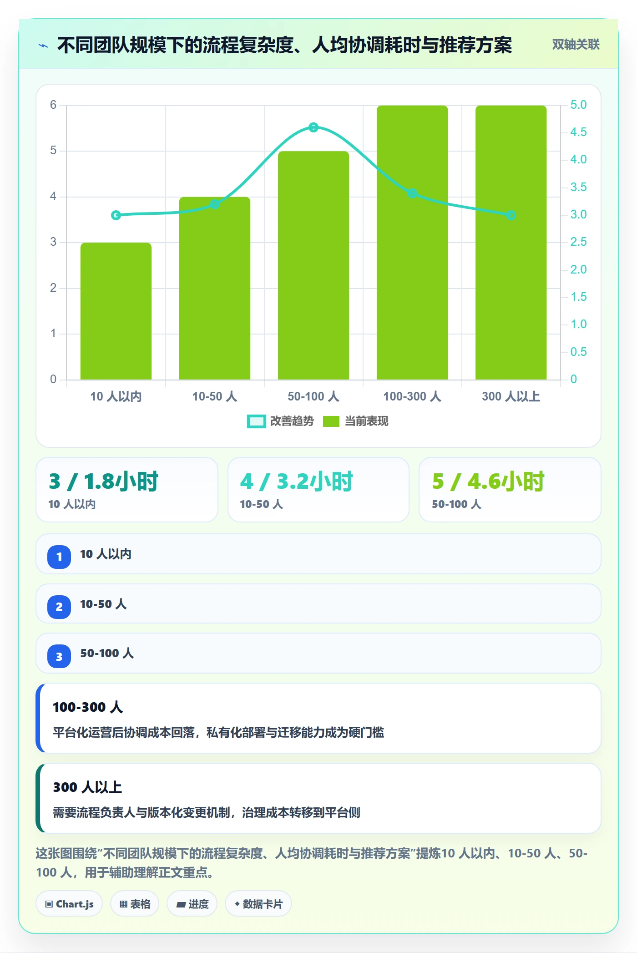Click the x-axis label 100-300 人
637x953 pixels.
[x=412, y=396]
